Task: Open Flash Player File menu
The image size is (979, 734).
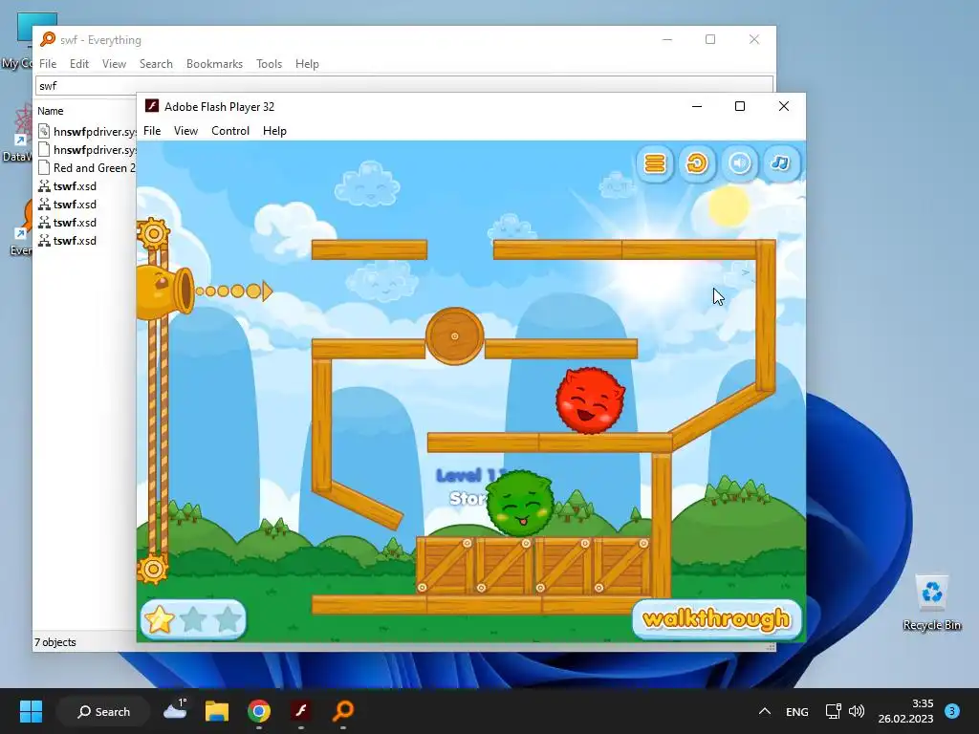Action: [152, 130]
